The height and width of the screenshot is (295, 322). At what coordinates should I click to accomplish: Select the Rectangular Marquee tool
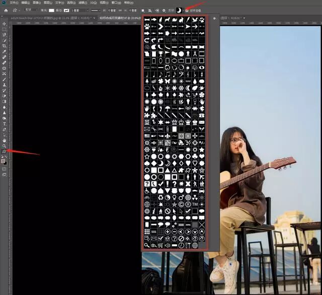[x=4, y=30]
